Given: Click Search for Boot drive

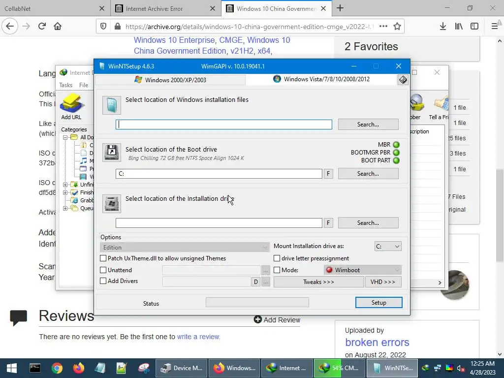Looking at the screenshot, I should [x=368, y=174].
